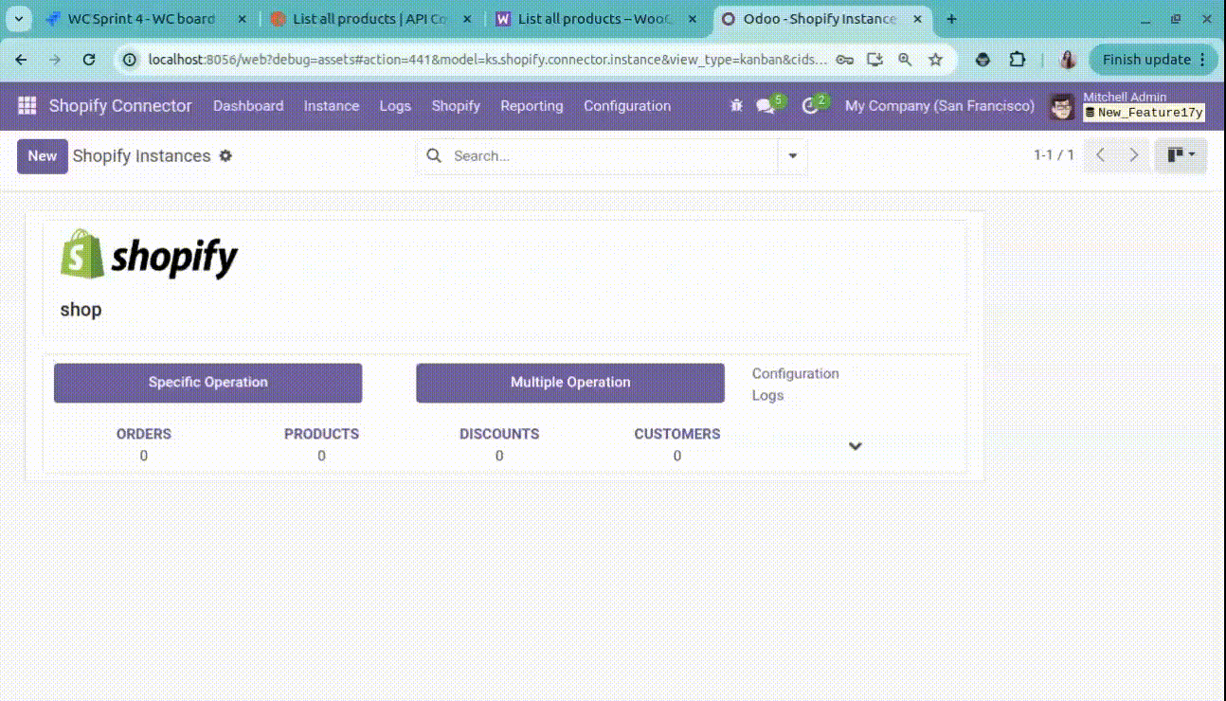1226x701 pixels.
Task: Go to the next page of records
Action: (x=1133, y=155)
